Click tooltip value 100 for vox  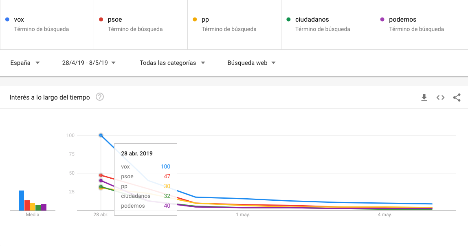[165, 166]
